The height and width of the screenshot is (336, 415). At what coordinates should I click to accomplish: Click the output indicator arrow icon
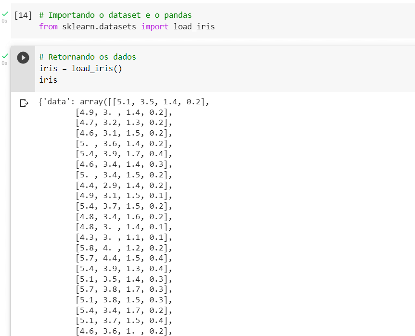(x=23, y=102)
